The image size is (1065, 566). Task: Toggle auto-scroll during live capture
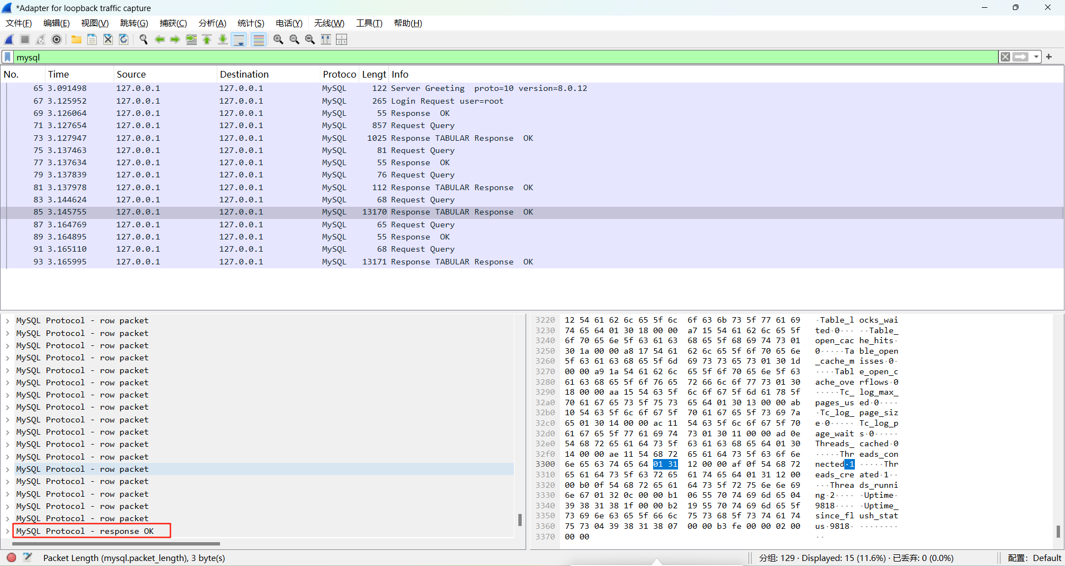[x=239, y=39]
